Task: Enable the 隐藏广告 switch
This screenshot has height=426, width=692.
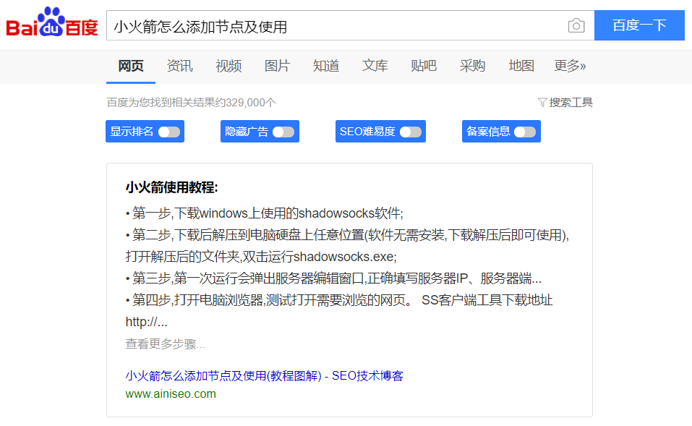Action: pos(283,132)
